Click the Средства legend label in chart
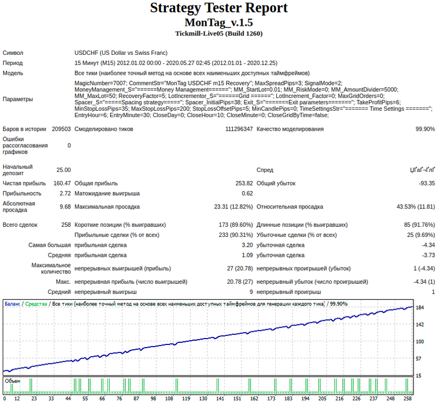 coord(36,304)
